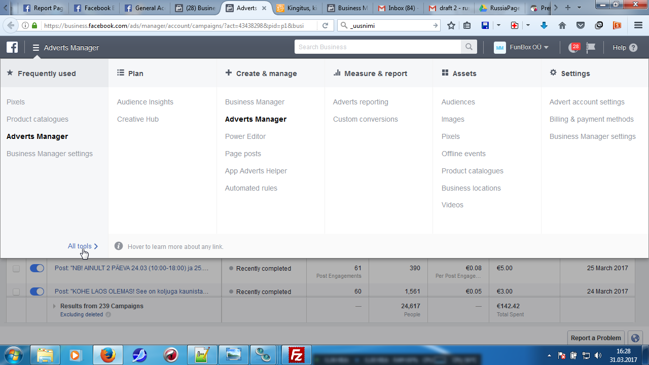Click the blue save floppy icon
649x365 pixels.
(x=485, y=25)
